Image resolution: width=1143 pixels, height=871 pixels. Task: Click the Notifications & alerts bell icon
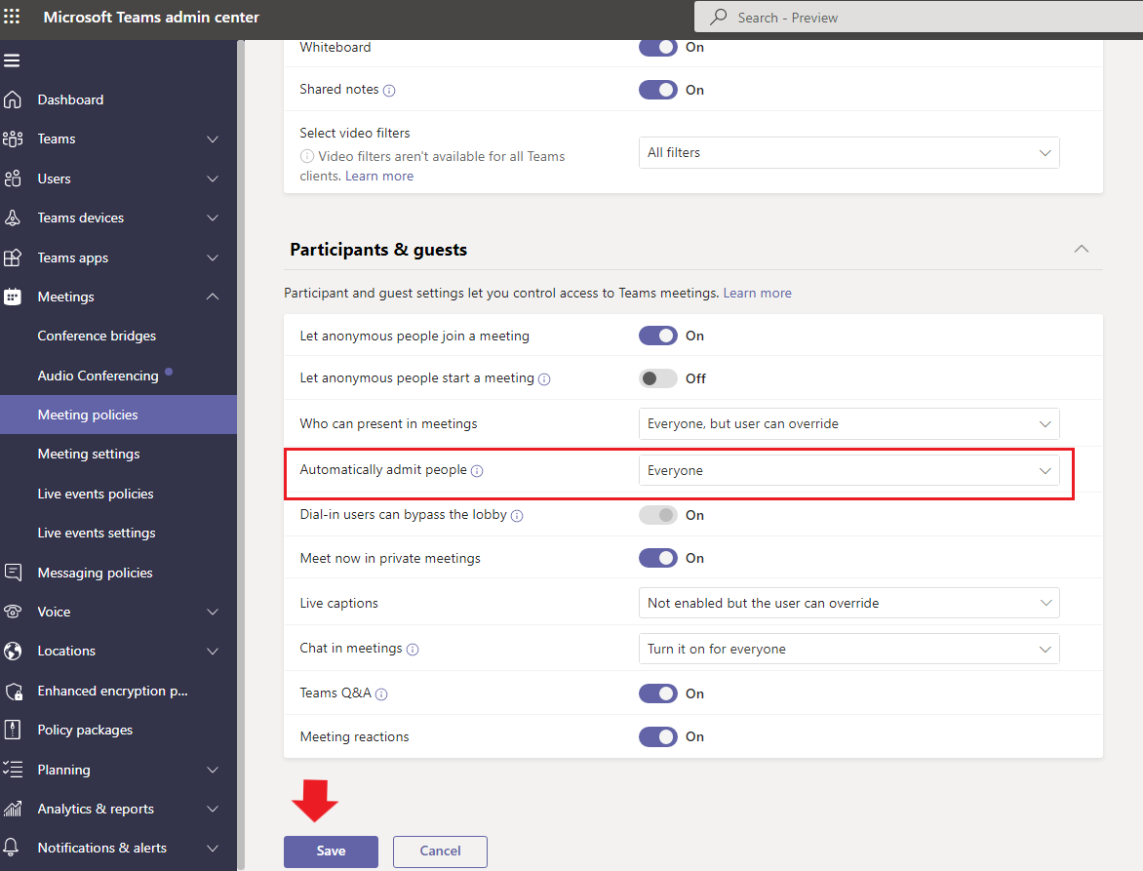click(12, 848)
